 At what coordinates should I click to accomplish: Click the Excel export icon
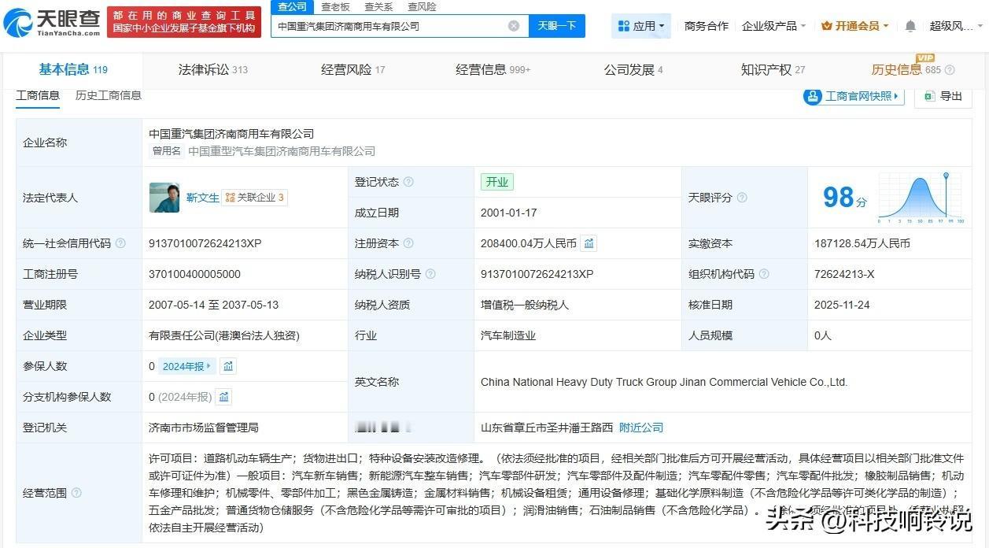[x=929, y=96]
